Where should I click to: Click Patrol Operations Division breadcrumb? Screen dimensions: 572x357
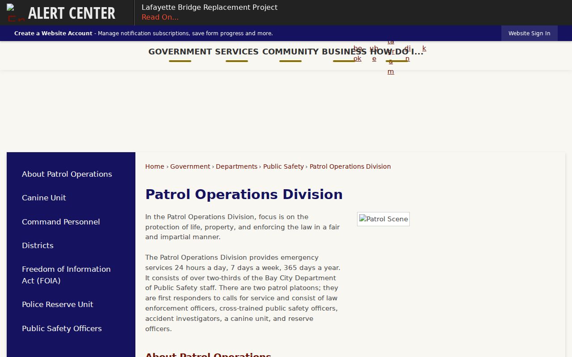[x=350, y=166]
